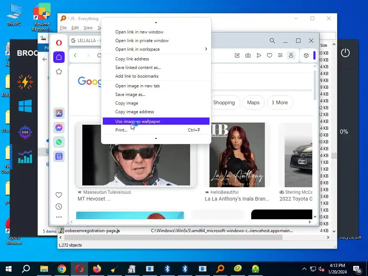Open Messenger in Opera sidebar
This screenshot has width=368, height=276.
pyautogui.click(x=59, y=128)
